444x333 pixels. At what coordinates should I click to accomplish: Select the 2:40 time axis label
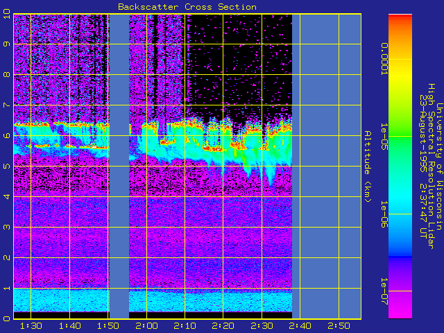coord(300,326)
